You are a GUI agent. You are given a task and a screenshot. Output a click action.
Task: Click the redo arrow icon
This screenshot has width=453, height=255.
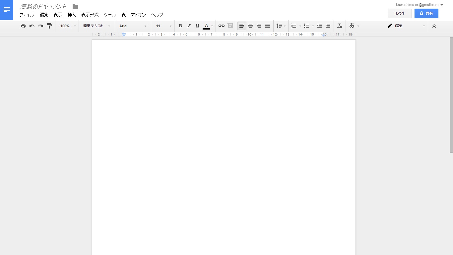tap(40, 26)
